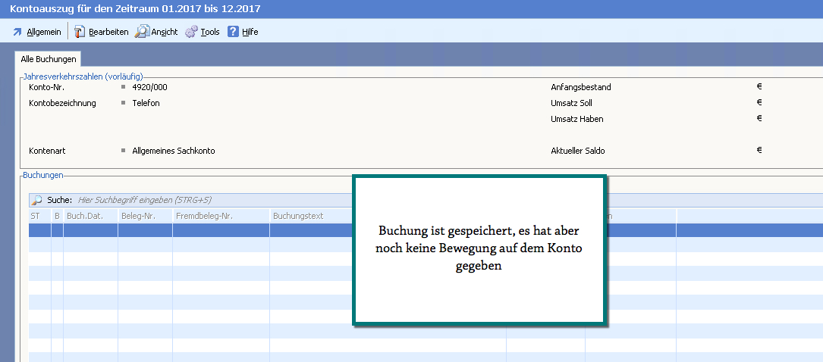This screenshot has width=823, height=362.
Task: Click the Hilfe question mark icon
Action: point(234,32)
